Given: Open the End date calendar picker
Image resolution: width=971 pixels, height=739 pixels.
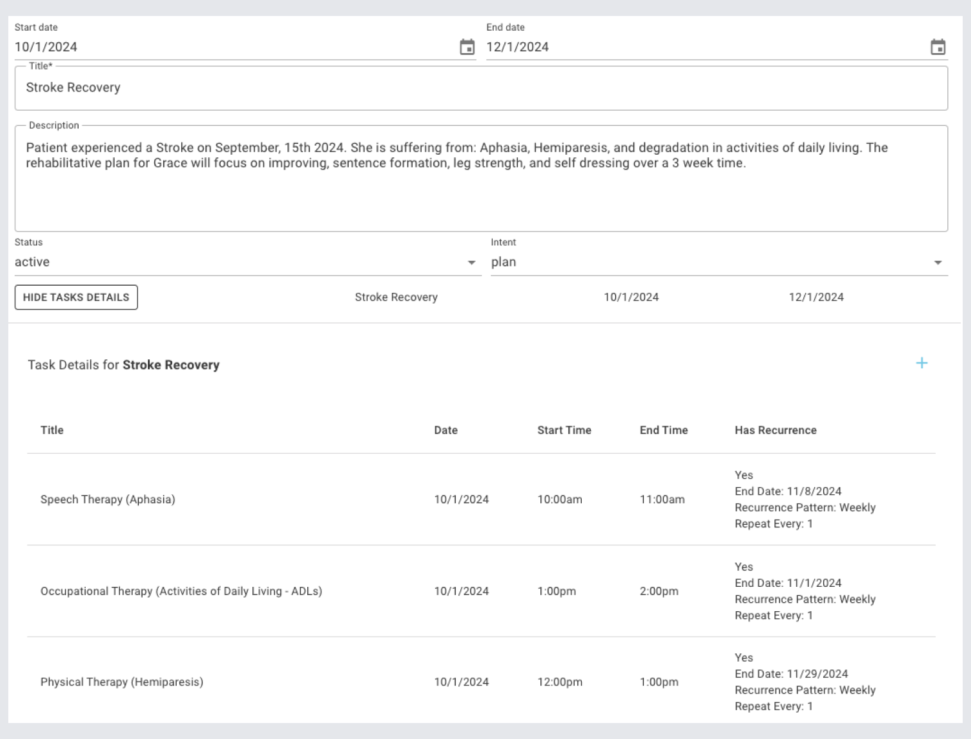Looking at the screenshot, I should 938,47.
